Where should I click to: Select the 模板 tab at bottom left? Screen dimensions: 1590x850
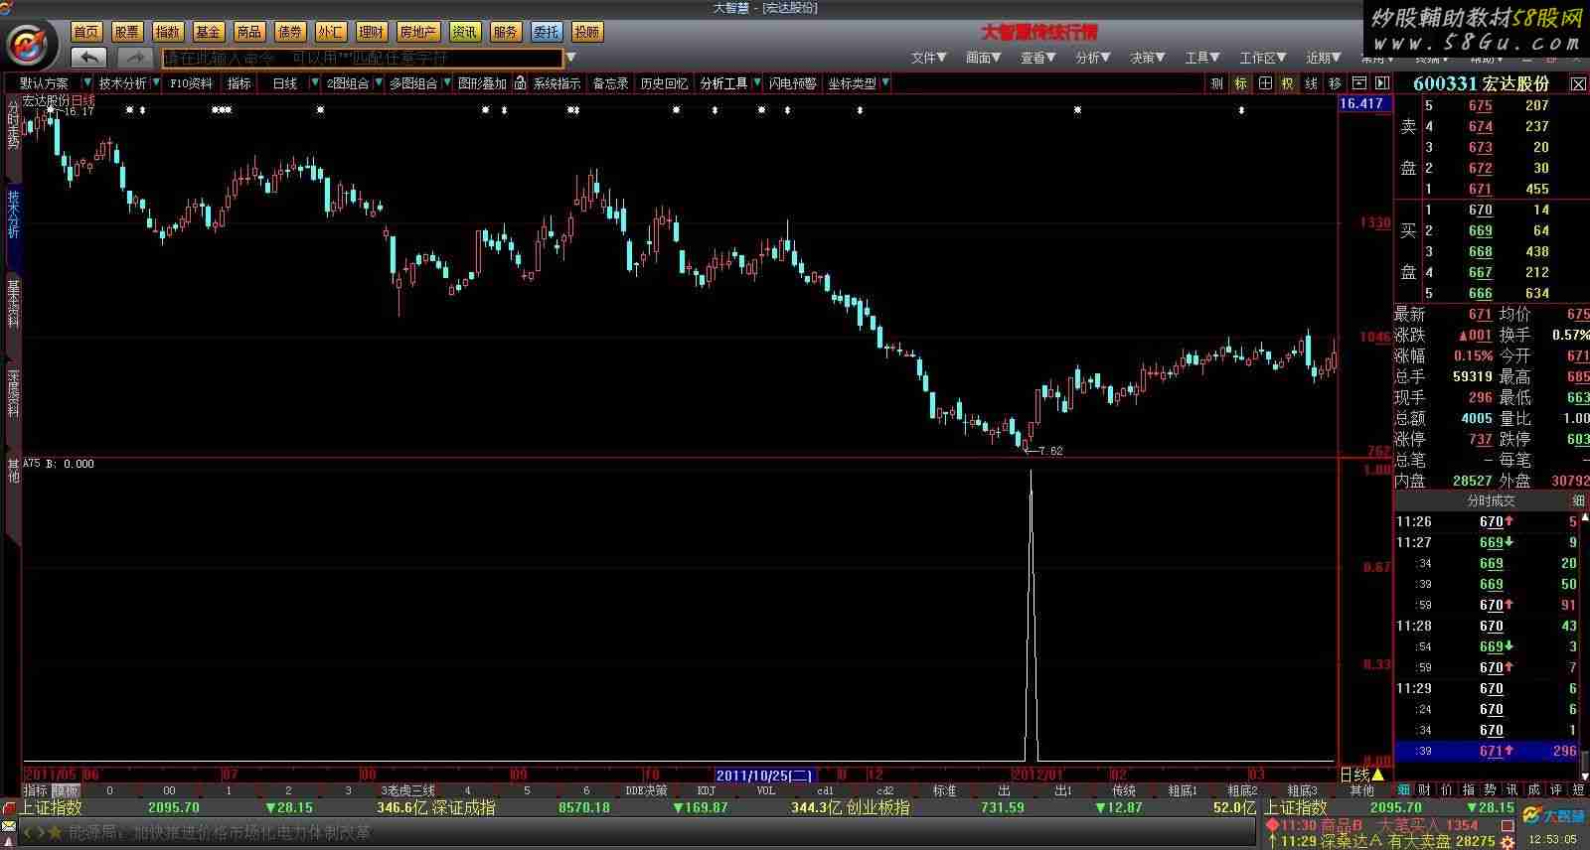pyautogui.click(x=66, y=790)
